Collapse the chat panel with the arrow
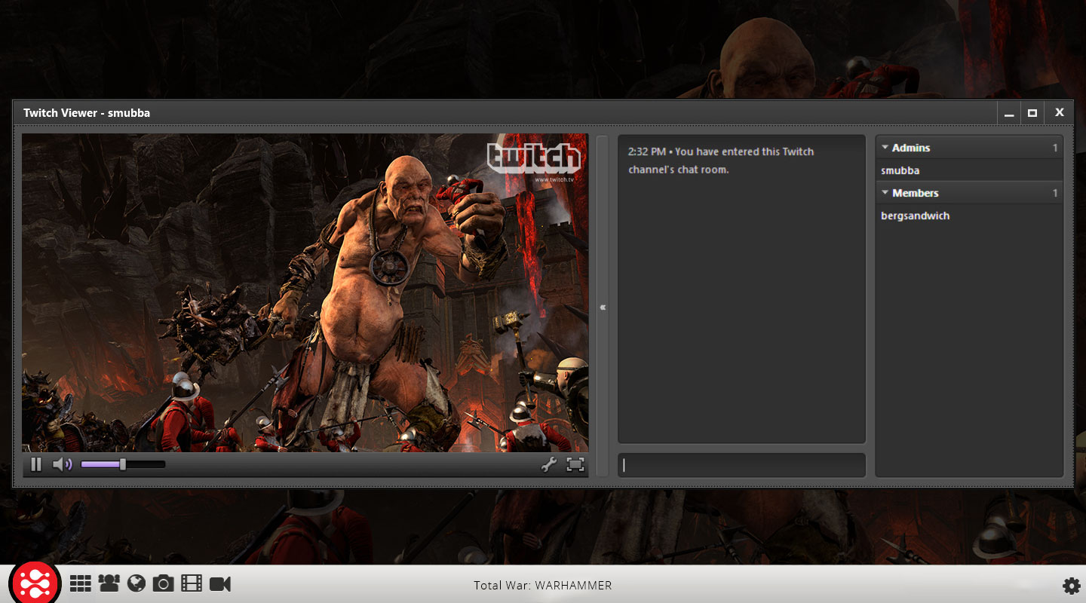This screenshot has width=1086, height=603. pyautogui.click(x=603, y=307)
